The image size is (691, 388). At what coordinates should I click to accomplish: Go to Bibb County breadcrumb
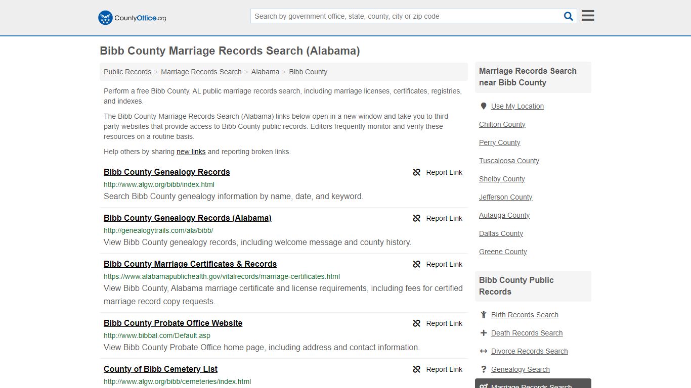(308, 72)
